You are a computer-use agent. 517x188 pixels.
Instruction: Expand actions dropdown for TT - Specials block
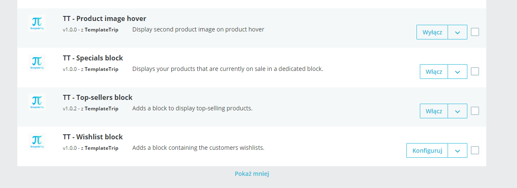458,72
